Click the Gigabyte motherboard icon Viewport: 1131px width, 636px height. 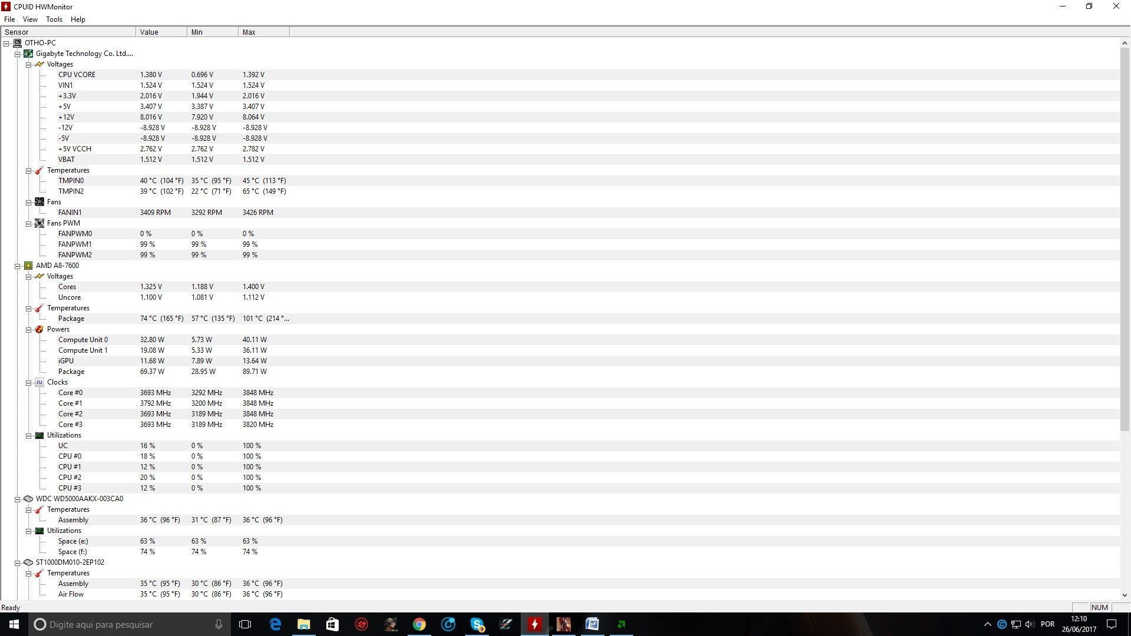point(28,54)
